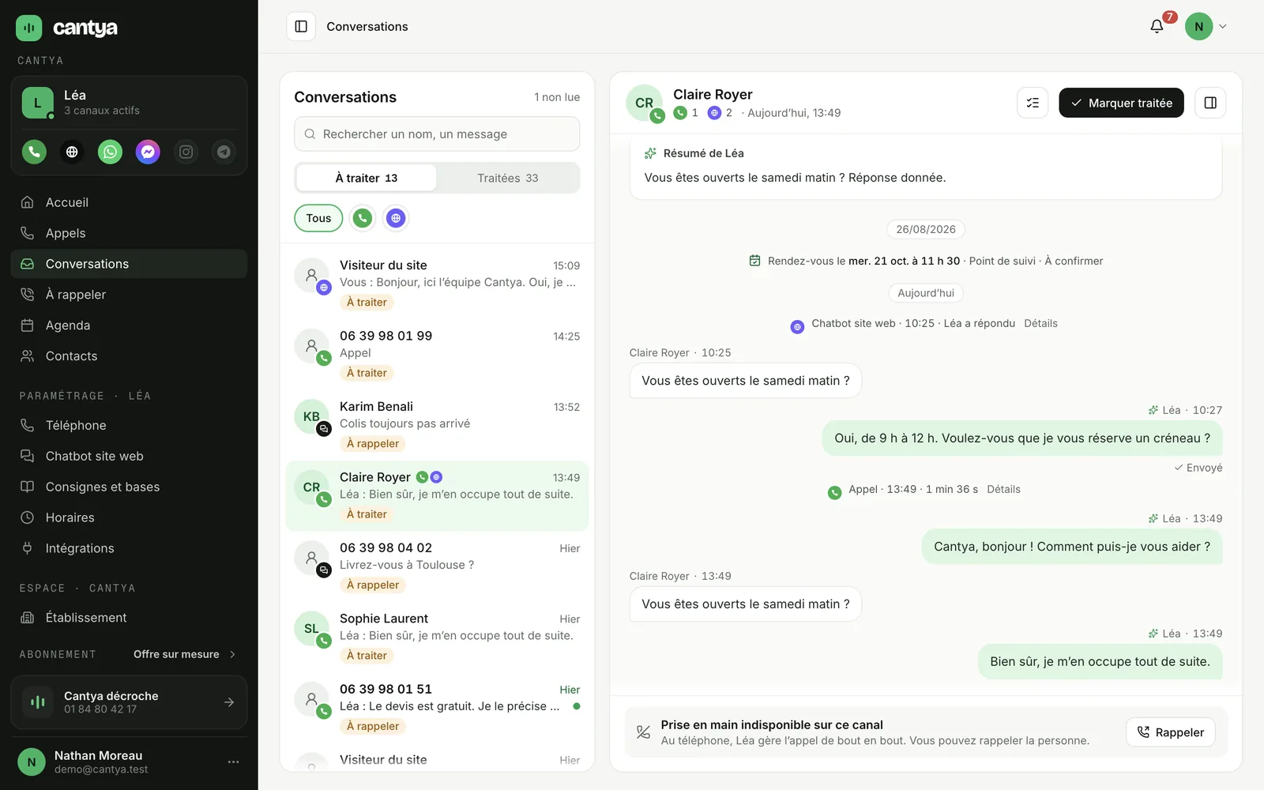Open Nathan Moreau's more options menu
The image size is (1264, 790).
(233, 762)
